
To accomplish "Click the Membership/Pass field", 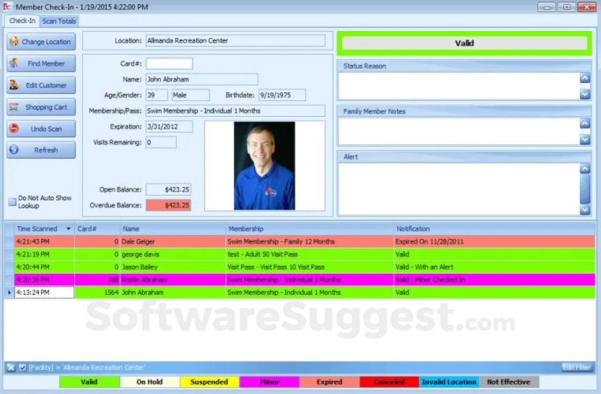I will [235, 111].
